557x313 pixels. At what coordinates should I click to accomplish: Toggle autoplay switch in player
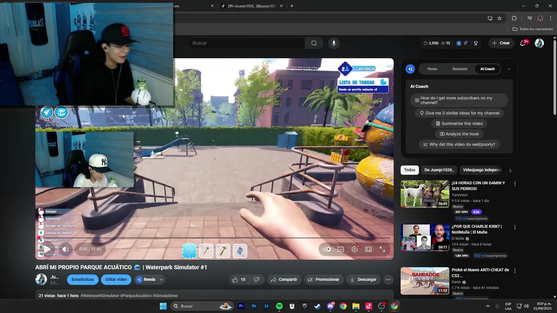[327, 249]
